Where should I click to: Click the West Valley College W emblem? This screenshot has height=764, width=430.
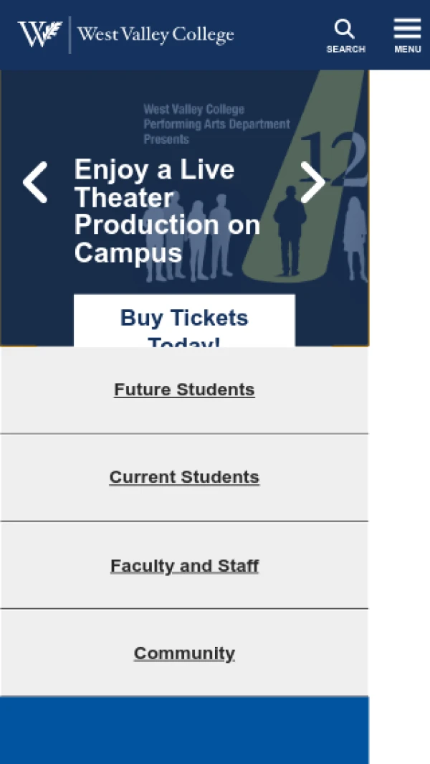pyautogui.click(x=39, y=34)
